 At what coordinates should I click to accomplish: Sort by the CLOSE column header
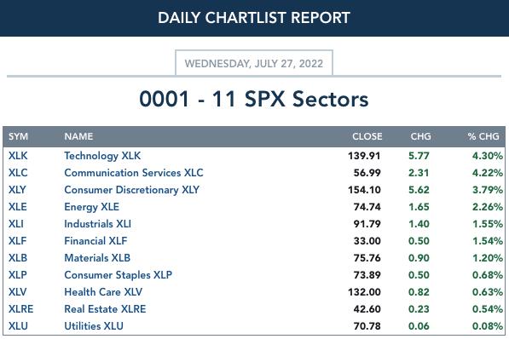click(x=367, y=136)
